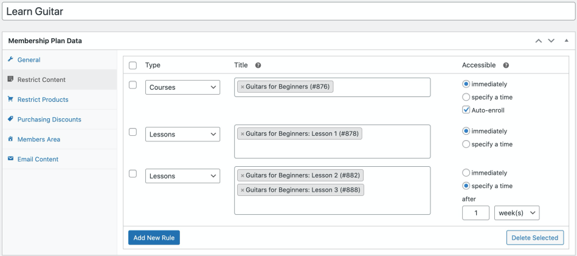Remove the Lesson 2 (#882) tag
Image resolution: width=577 pixels, height=256 pixels.
click(243, 176)
